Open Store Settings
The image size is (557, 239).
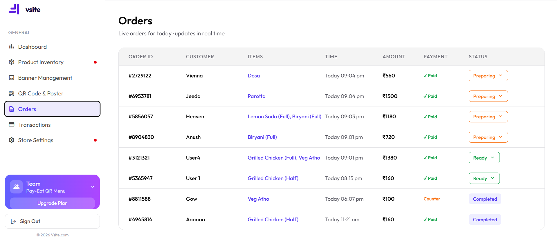click(x=52, y=140)
